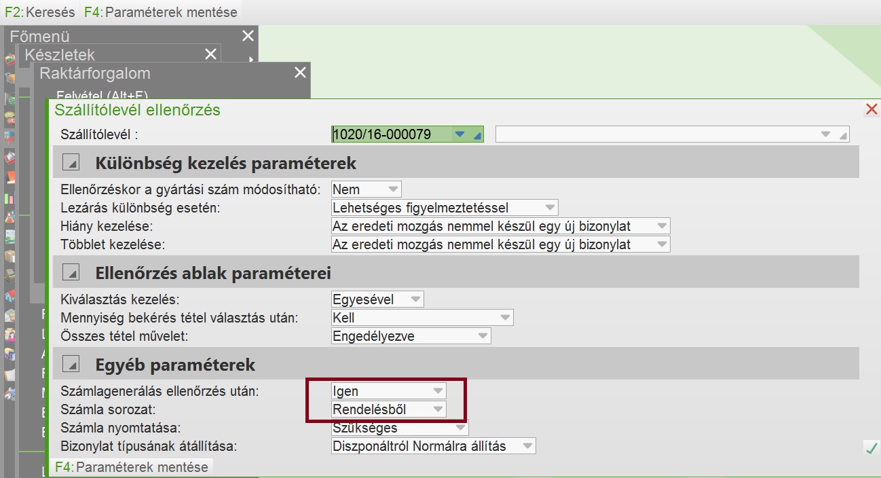Click the green checkmark confirm icon
Viewport: 881px width, 478px height.
click(x=871, y=448)
